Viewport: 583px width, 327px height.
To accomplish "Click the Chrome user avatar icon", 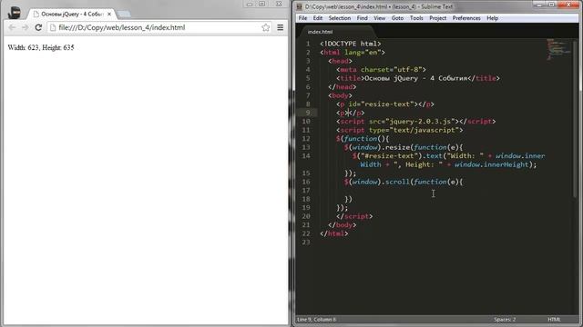I will [x=15, y=12].
